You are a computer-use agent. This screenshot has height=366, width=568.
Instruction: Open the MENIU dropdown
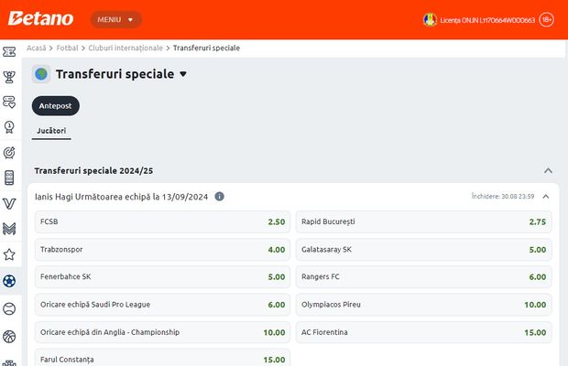pyautogui.click(x=115, y=19)
